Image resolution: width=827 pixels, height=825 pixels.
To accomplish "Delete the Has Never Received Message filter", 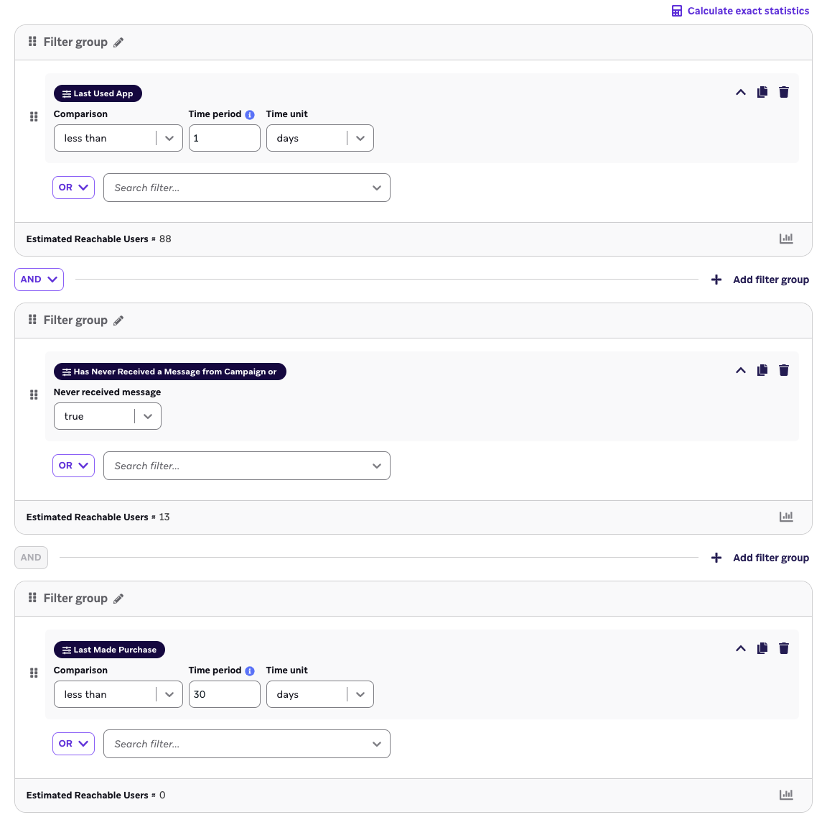I will click(784, 370).
